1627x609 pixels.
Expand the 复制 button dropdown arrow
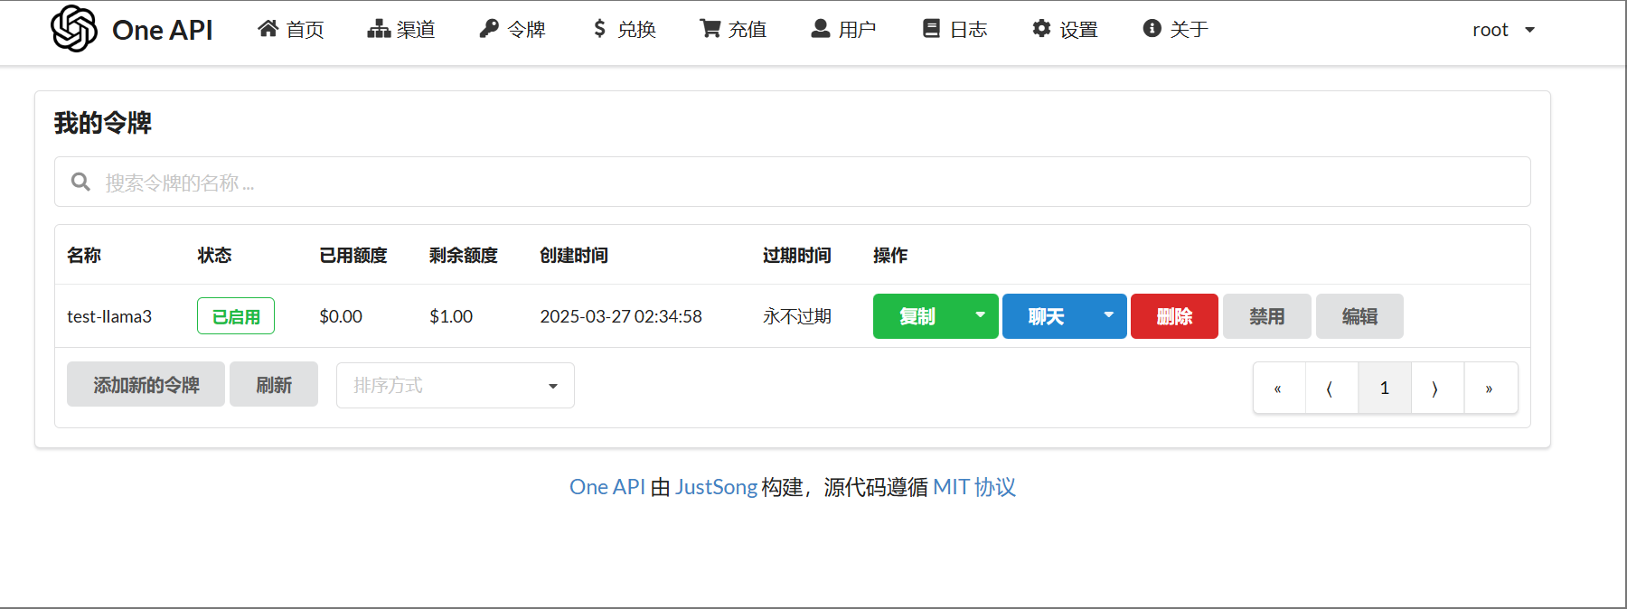[980, 315]
